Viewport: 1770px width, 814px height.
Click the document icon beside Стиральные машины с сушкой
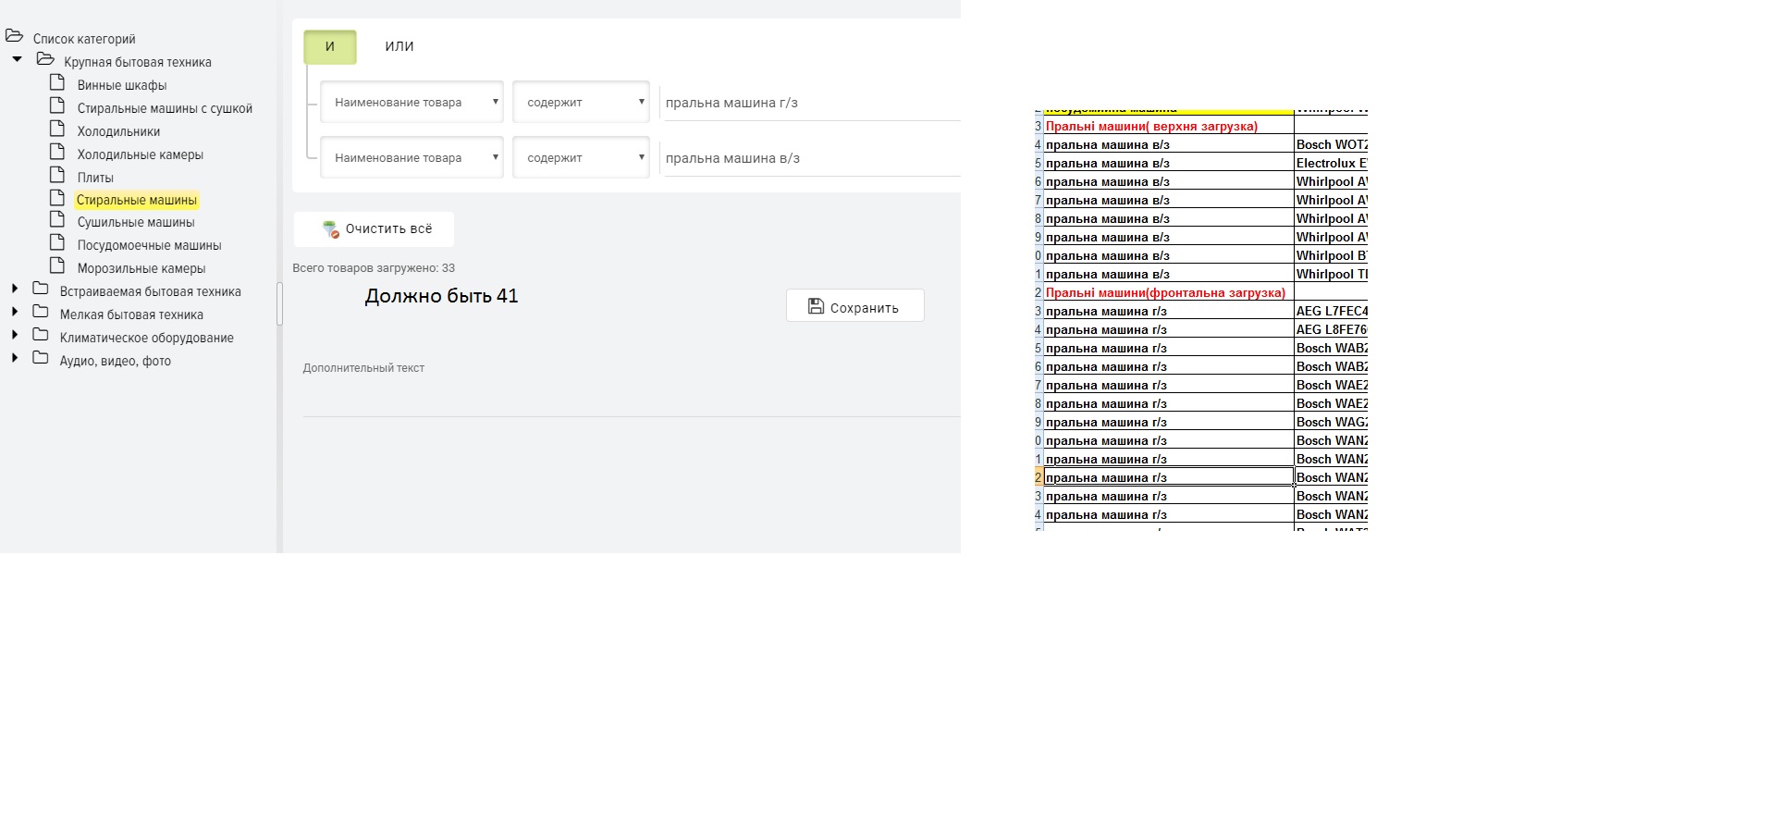click(57, 105)
